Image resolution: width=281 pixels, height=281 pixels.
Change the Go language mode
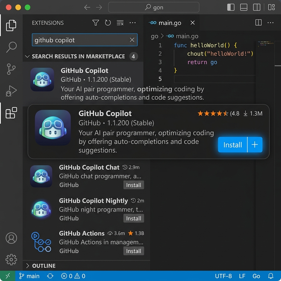[x=256, y=276]
